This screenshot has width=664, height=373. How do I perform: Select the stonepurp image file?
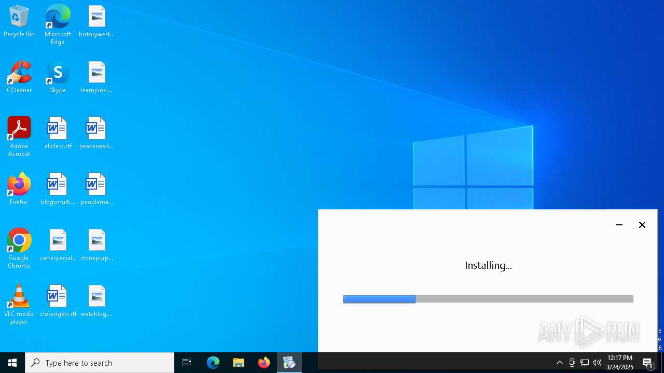(96, 246)
